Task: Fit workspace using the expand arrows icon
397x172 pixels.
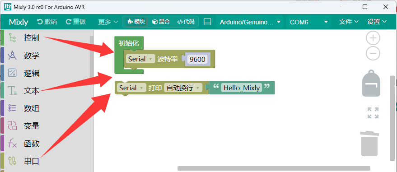Action: click(x=373, y=113)
